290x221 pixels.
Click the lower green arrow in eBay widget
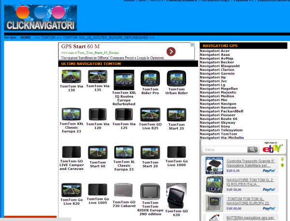[282, 165]
